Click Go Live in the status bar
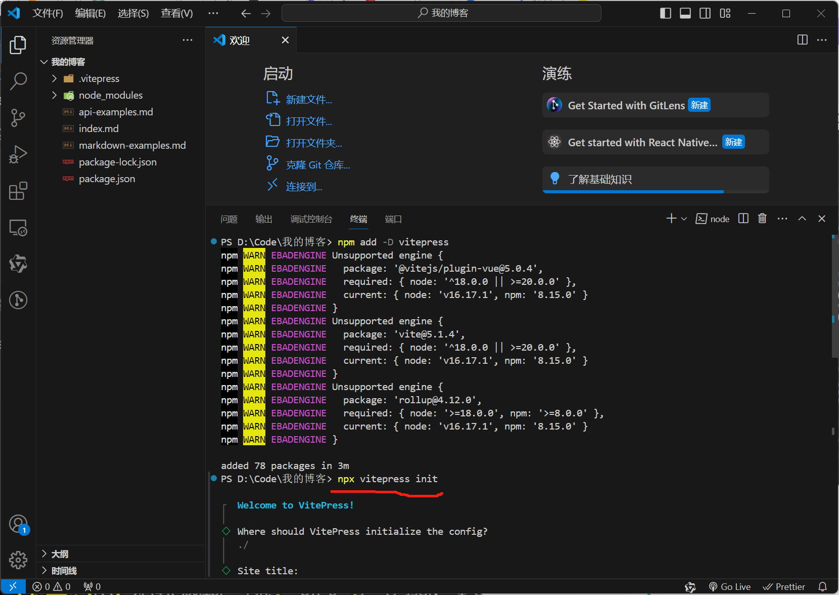 [729, 586]
